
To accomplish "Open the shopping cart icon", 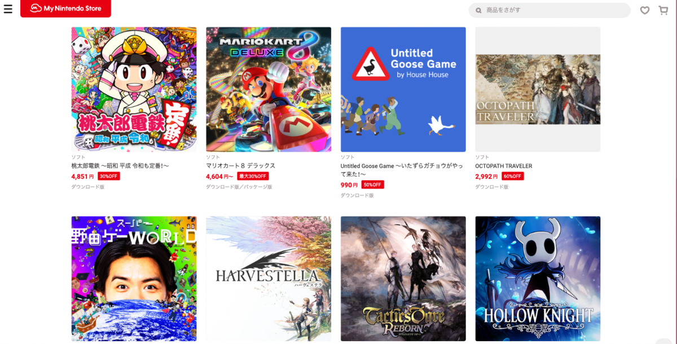I will point(663,10).
